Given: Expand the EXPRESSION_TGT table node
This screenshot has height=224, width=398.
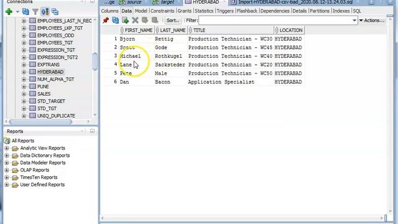Looking at the screenshot, I should click(24, 50).
